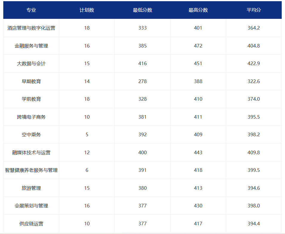Click minimum score 391
Viewport: 285px width, 234px height.
tap(142, 170)
